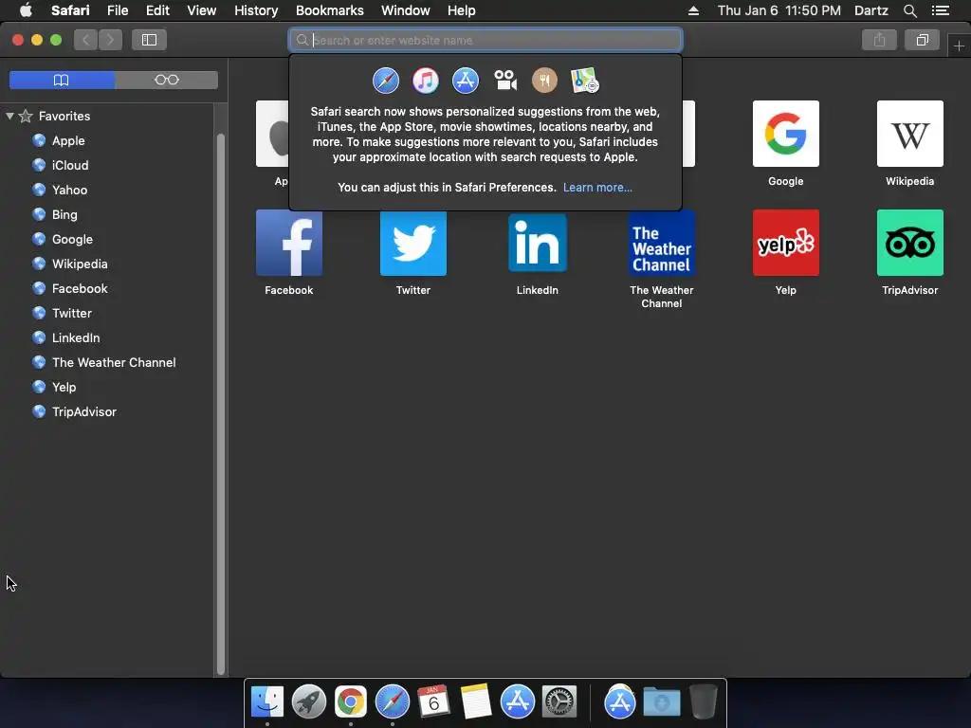Open The Weather Channel sidebar bookmark
The height and width of the screenshot is (728, 971).
pyautogui.click(x=114, y=362)
